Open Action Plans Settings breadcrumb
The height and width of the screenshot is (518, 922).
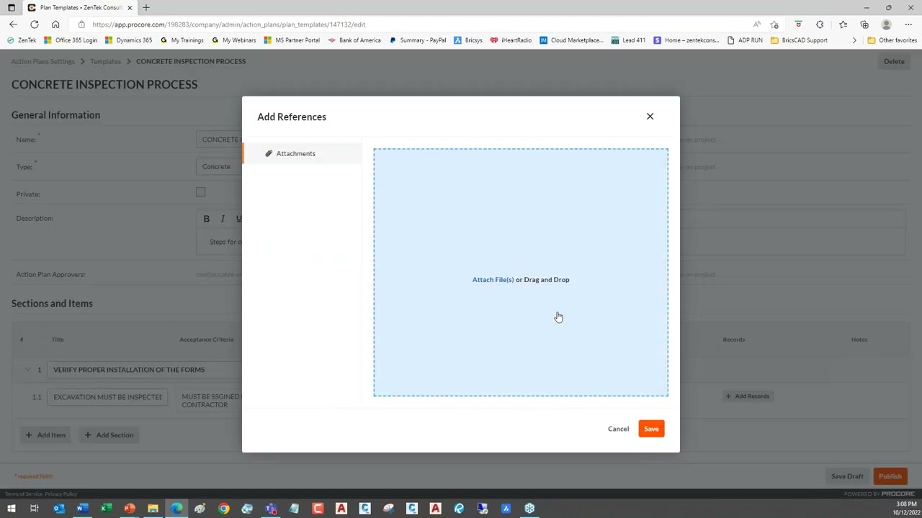tap(42, 61)
